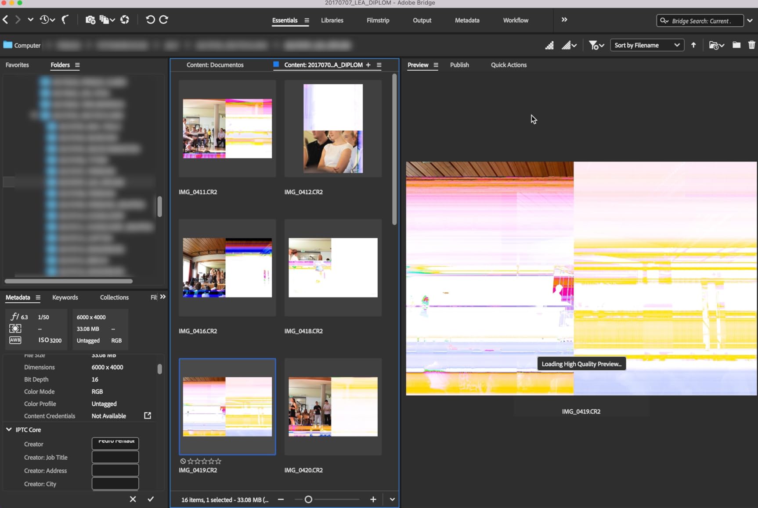The width and height of the screenshot is (758, 508).
Task: Expand the filter items by rating dropdown
Action: pyautogui.click(x=596, y=45)
